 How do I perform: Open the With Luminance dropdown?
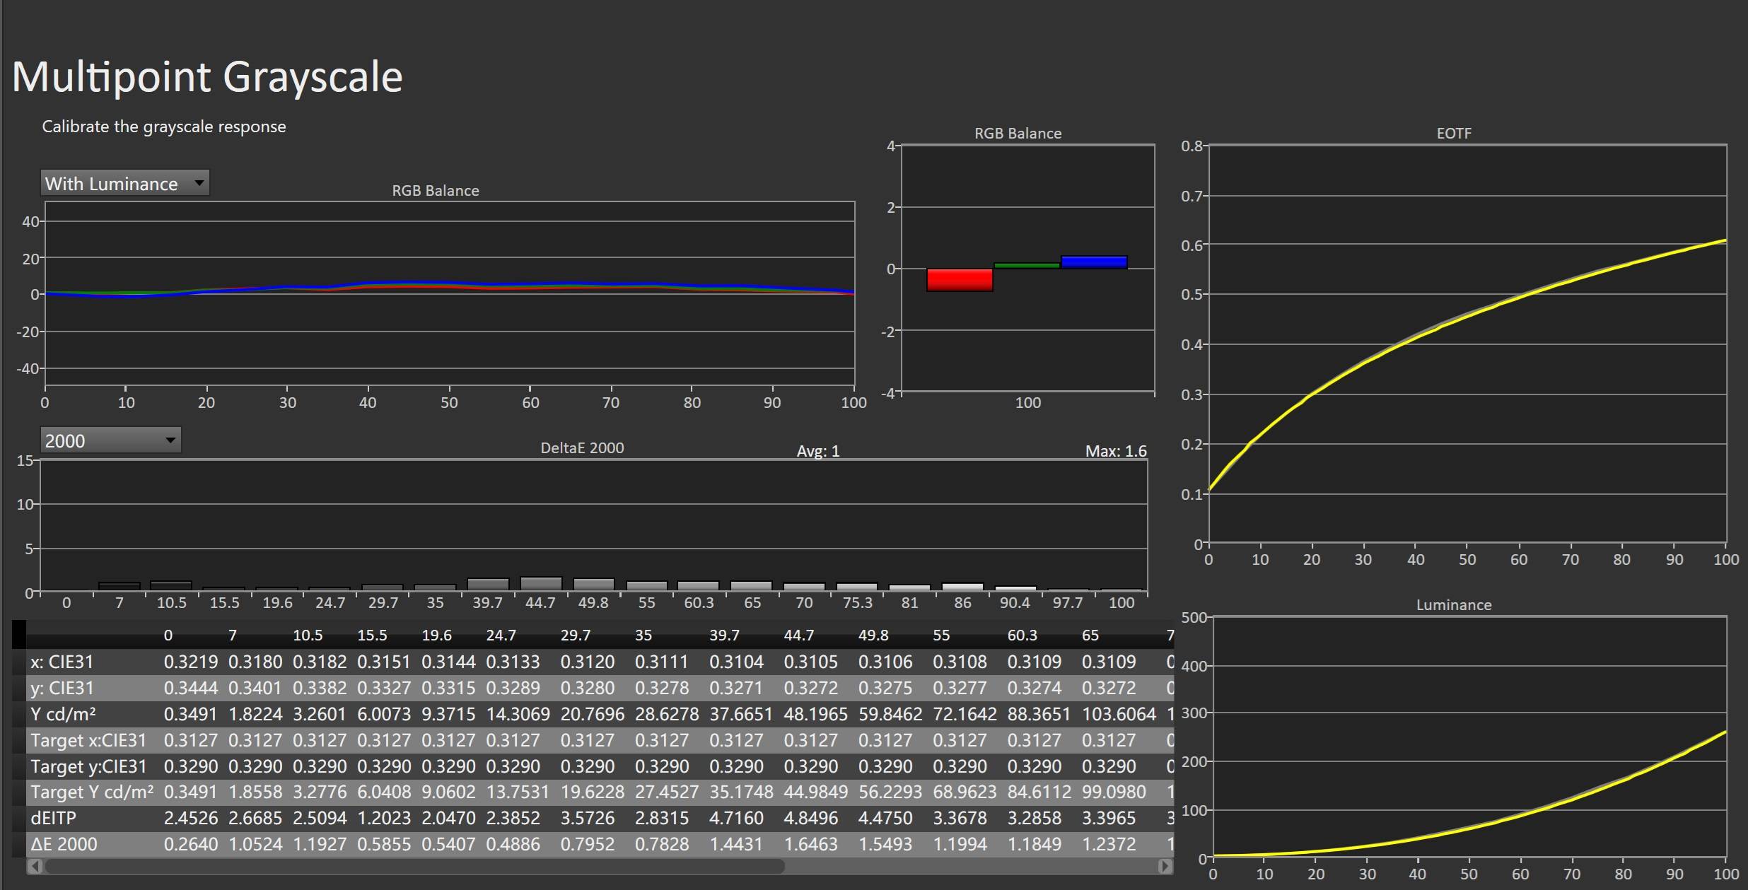coord(124,184)
